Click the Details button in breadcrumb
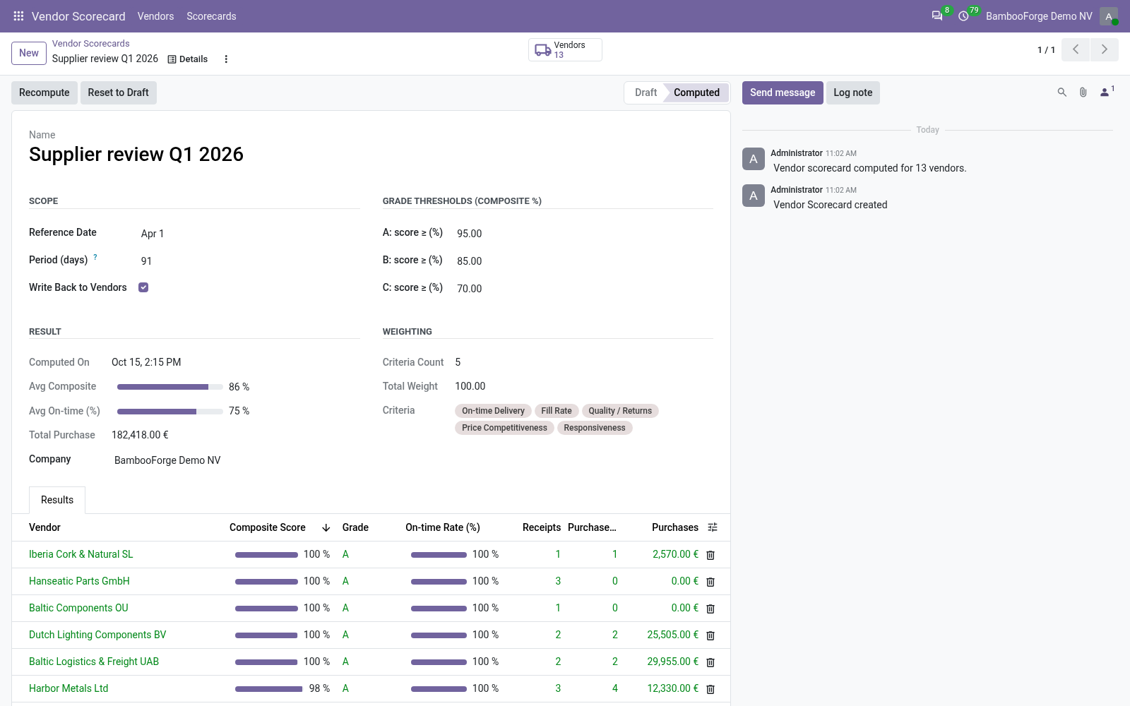 click(187, 59)
